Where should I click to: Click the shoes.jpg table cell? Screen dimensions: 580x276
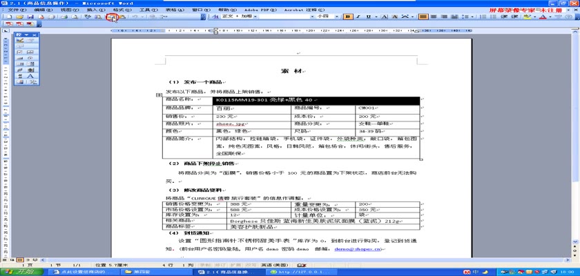252,124
